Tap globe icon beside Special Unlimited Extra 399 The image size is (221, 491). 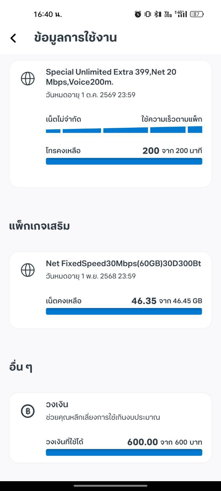coord(28,79)
